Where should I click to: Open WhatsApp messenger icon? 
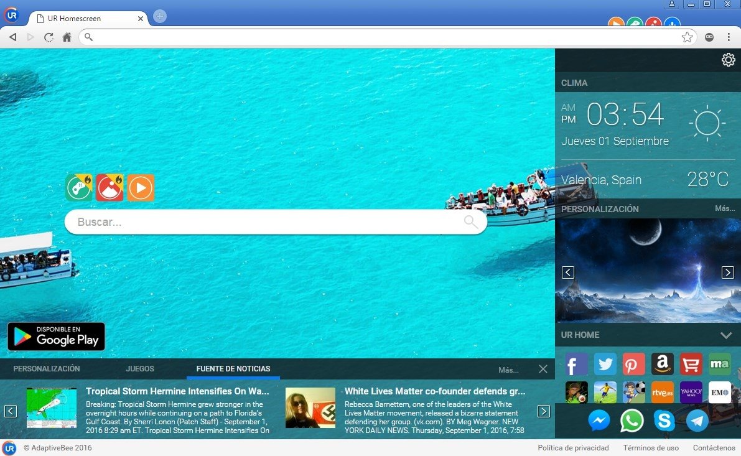631,420
